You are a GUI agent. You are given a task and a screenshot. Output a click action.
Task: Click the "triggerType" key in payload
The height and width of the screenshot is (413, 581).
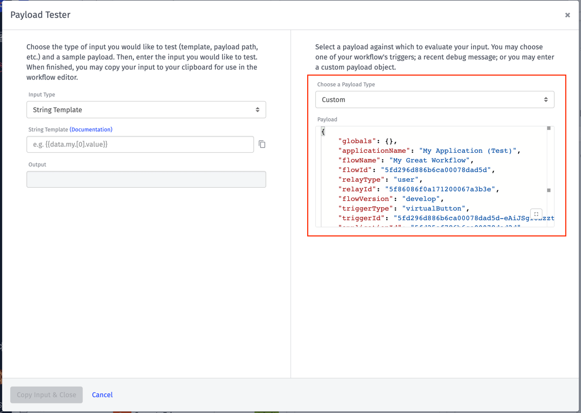366,209
